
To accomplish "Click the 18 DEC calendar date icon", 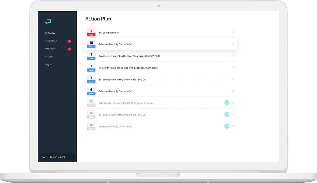I will (91, 44).
